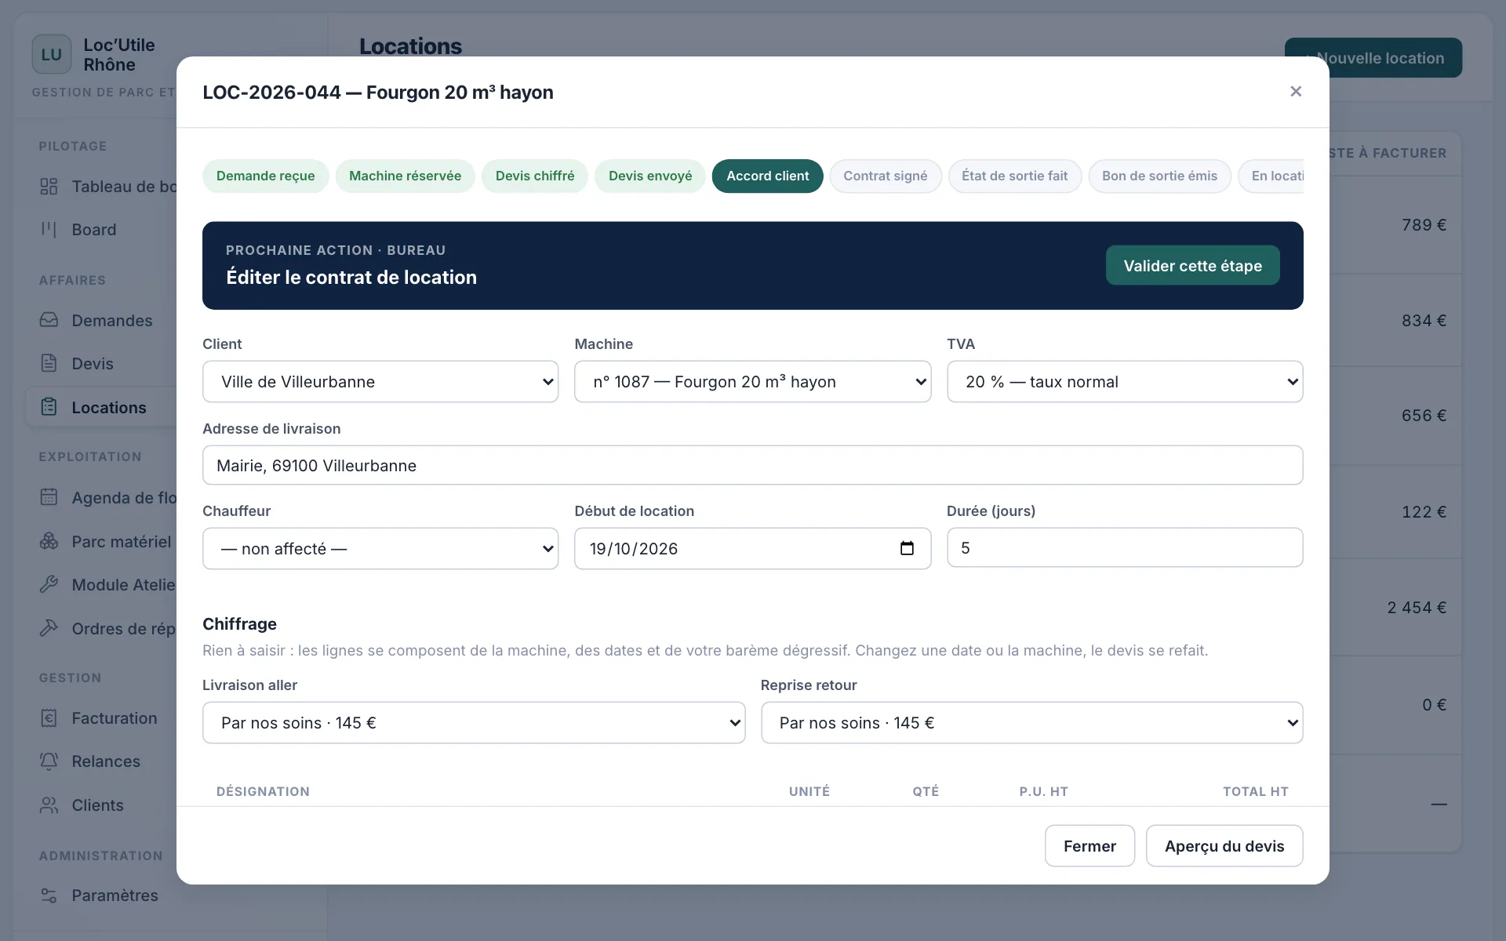Click the Demandes inbox icon

tap(49, 320)
